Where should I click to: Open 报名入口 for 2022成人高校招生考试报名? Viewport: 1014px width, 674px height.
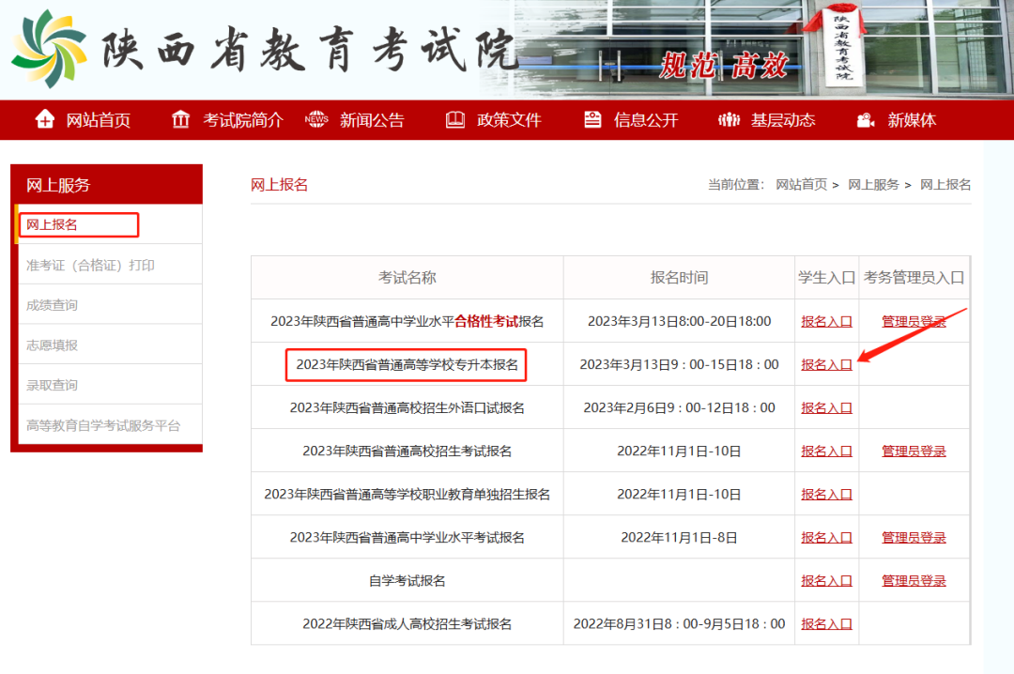coord(826,624)
